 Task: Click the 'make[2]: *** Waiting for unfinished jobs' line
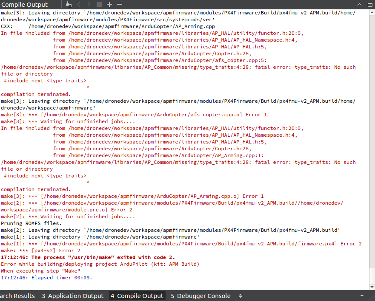coord(68,217)
